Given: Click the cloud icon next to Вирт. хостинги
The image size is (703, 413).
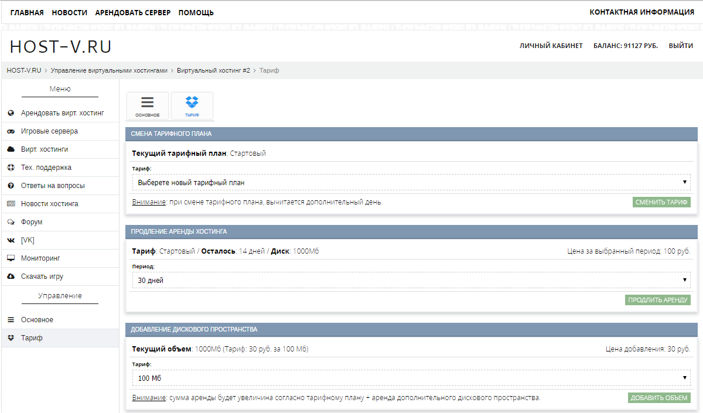Looking at the screenshot, I should 11,149.
